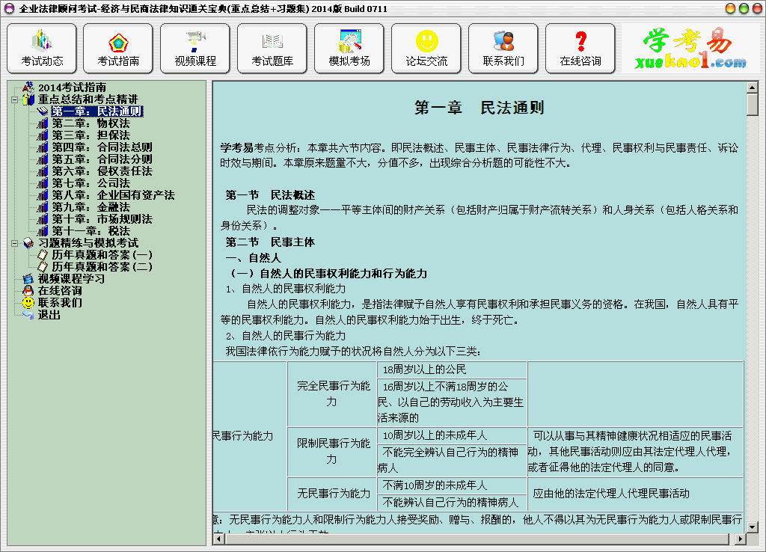This screenshot has width=766, height=552.
Task: Open the 联系我们 toolbar button
Action: (x=503, y=49)
